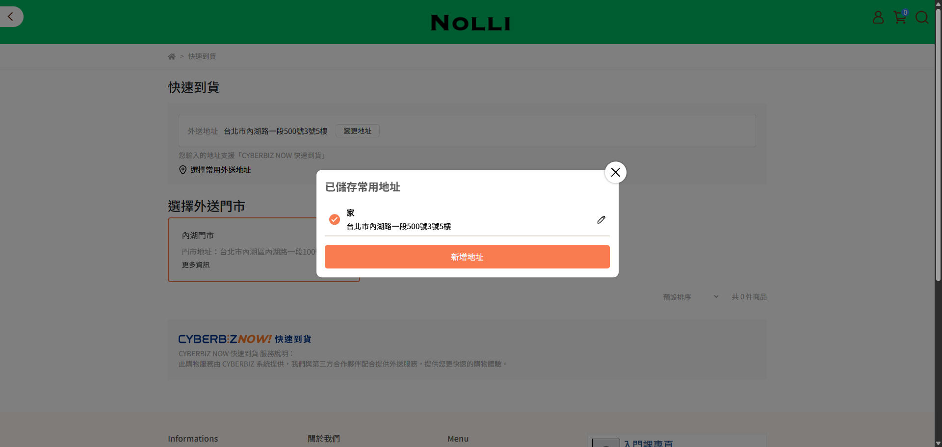This screenshot has height=447, width=942.
Task: Select the 家 address radio checkmark
Action: [335, 219]
